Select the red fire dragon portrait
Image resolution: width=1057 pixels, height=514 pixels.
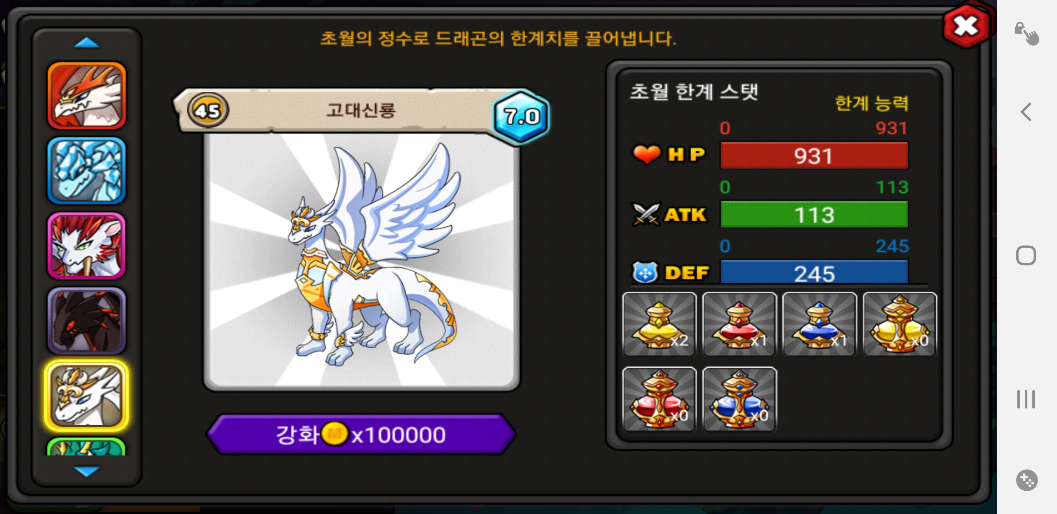(86, 96)
